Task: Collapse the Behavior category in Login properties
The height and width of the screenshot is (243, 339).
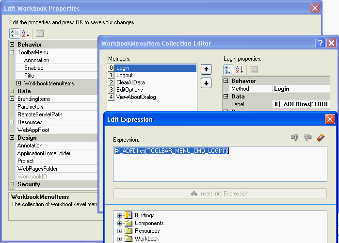Action: [226, 81]
